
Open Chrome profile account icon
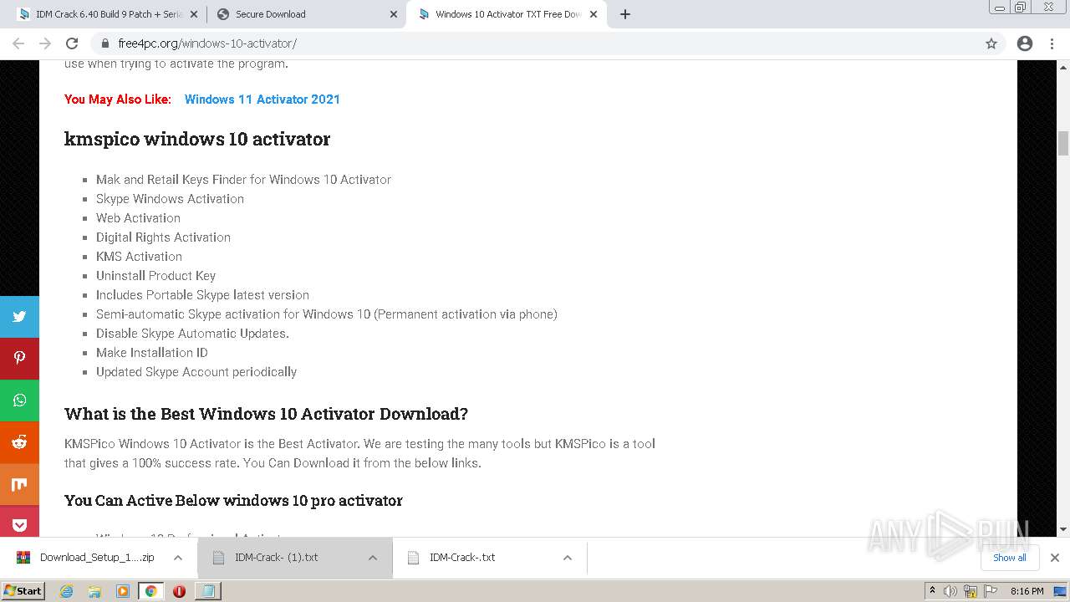(1025, 43)
